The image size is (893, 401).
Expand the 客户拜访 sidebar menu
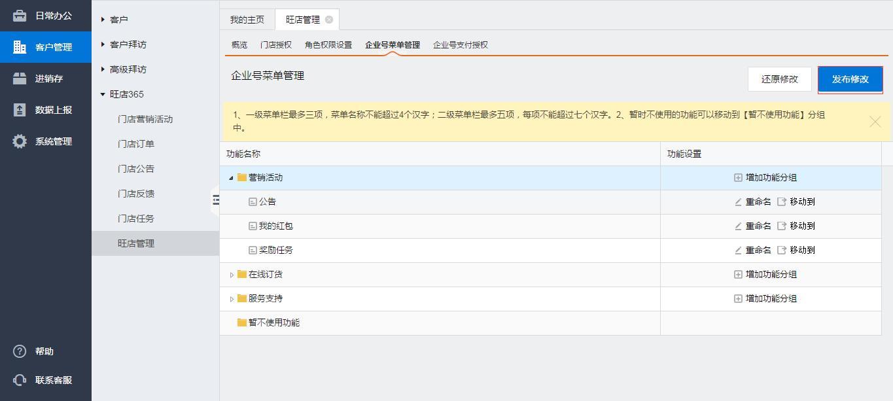tap(103, 44)
